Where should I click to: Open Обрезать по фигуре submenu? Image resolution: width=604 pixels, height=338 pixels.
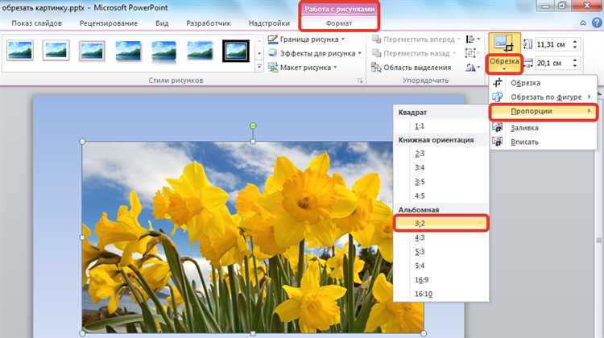point(543,97)
